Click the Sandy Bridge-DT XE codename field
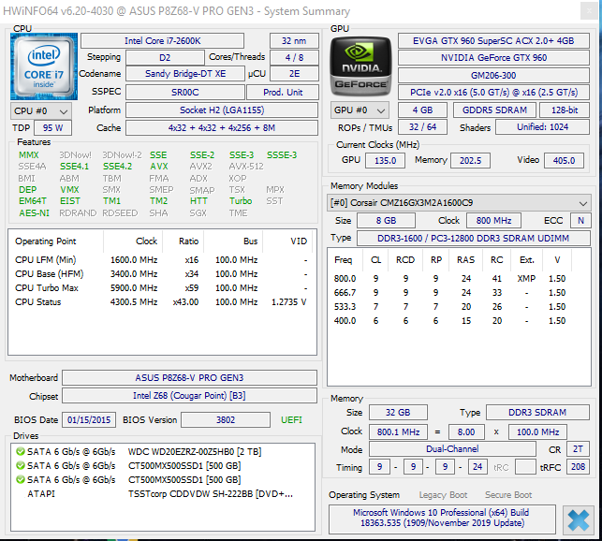Image resolution: width=602 pixels, height=541 pixels. click(185, 74)
